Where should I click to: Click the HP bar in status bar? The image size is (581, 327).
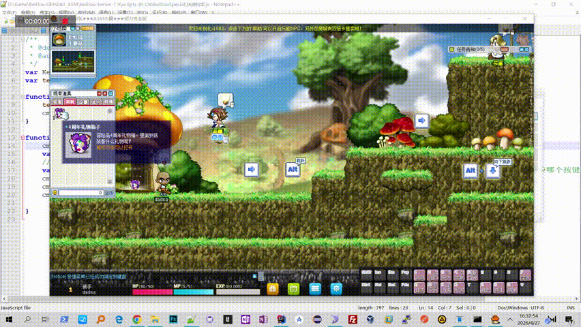tap(152, 292)
